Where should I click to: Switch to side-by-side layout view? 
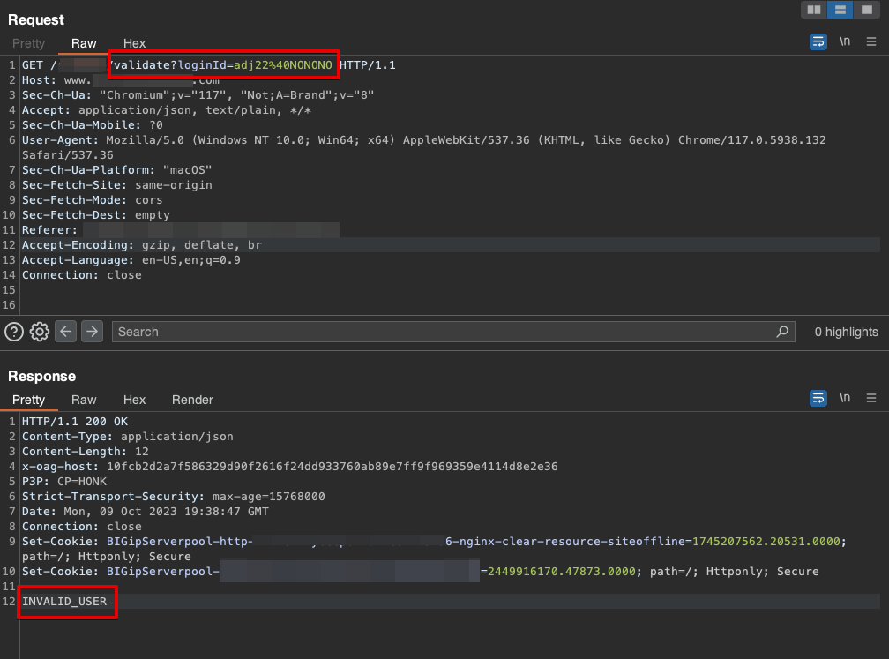[814, 10]
